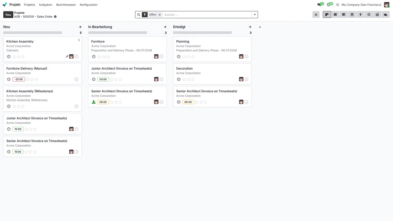Open project settings gear beside Sales Order
Image resolution: width=393 pixels, height=221 pixels.
click(x=55, y=17)
